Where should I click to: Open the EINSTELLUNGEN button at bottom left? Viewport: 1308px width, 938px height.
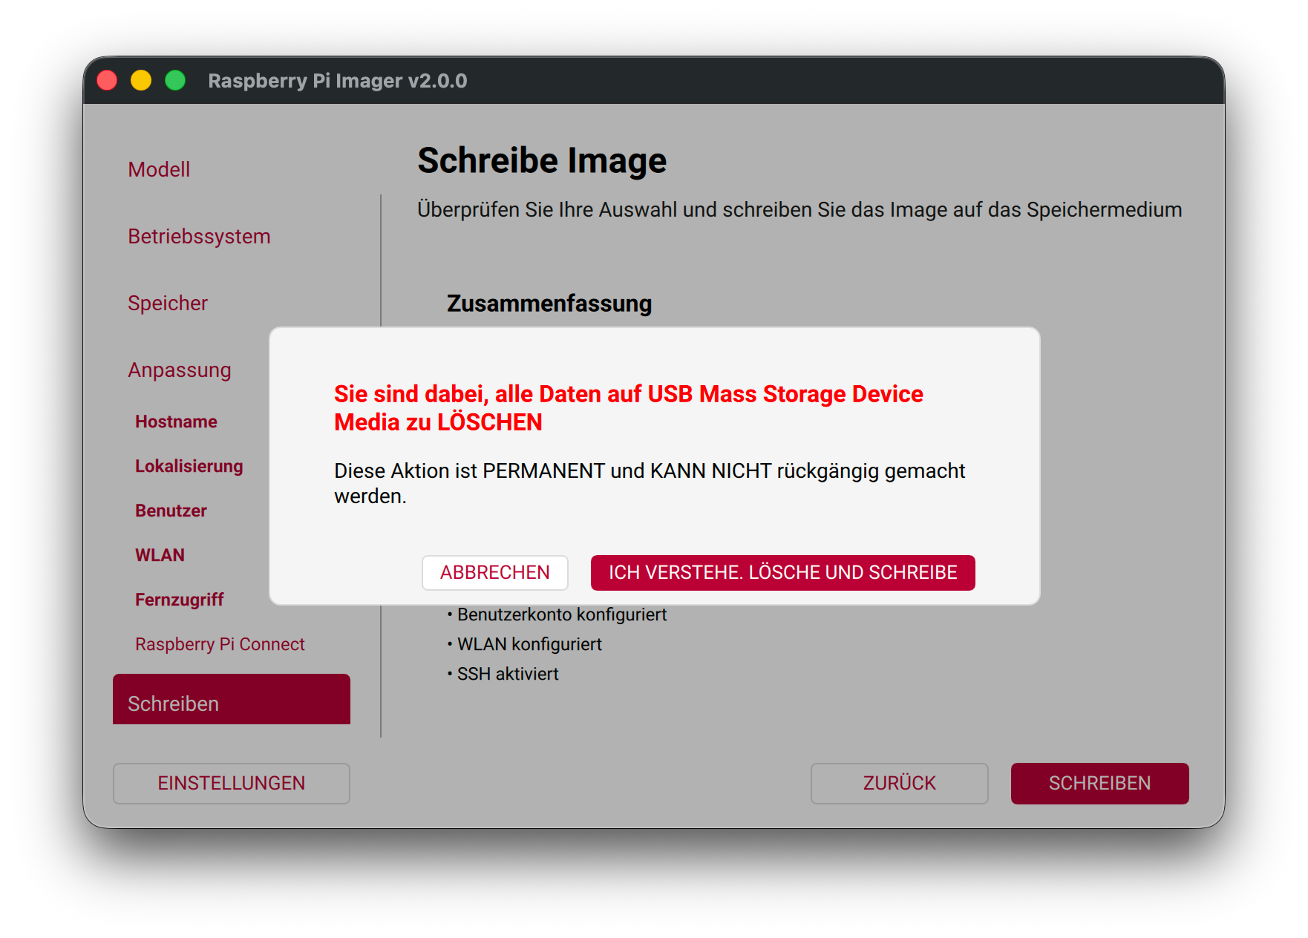[231, 783]
